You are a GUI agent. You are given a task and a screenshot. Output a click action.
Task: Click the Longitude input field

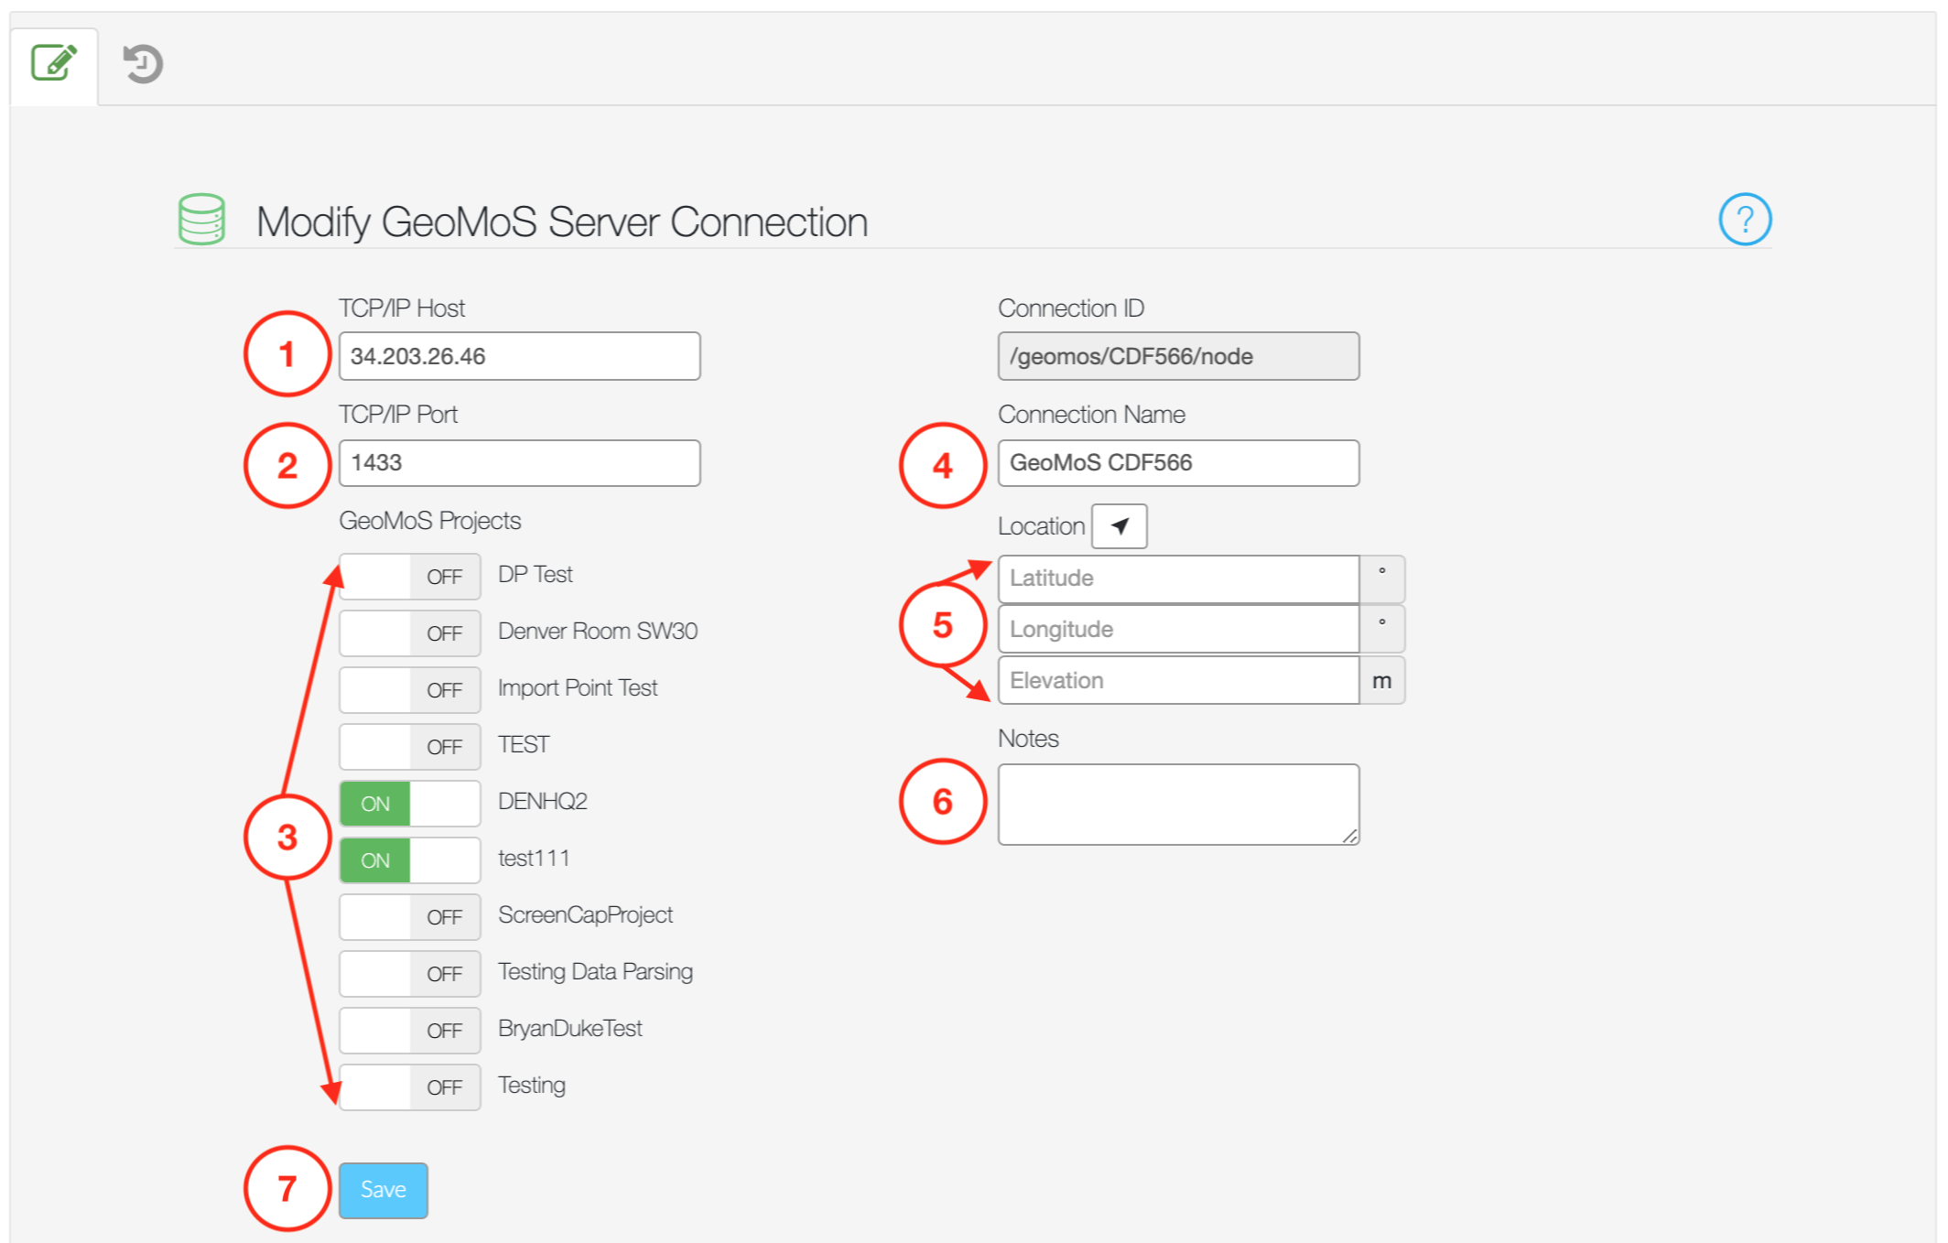tap(1178, 630)
